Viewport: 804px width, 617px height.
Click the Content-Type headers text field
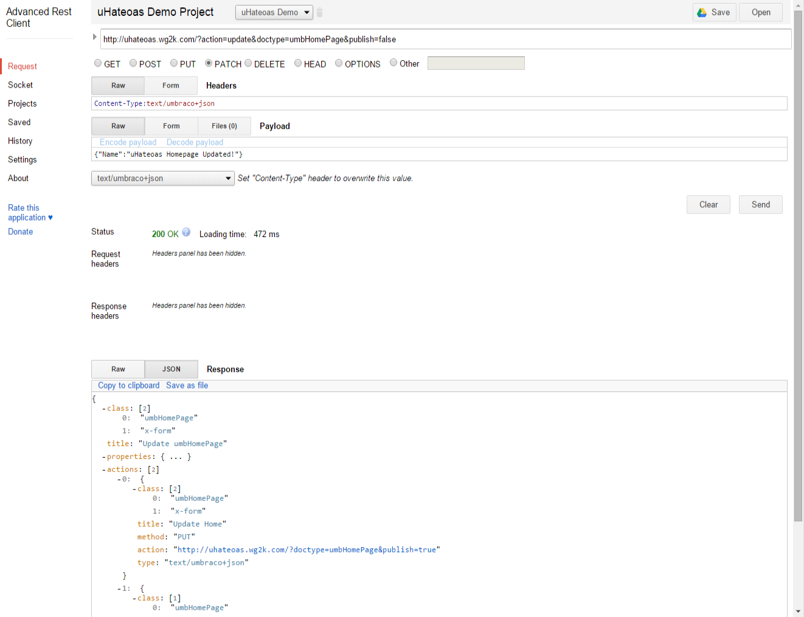439,103
